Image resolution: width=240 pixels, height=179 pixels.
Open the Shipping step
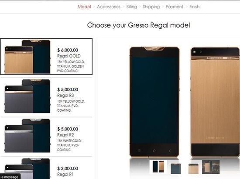(151, 7)
